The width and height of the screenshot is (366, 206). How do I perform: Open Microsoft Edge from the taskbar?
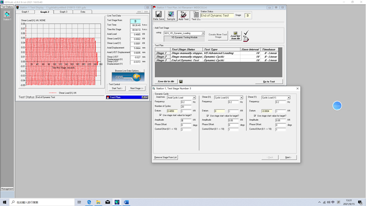pyautogui.click(x=89, y=202)
